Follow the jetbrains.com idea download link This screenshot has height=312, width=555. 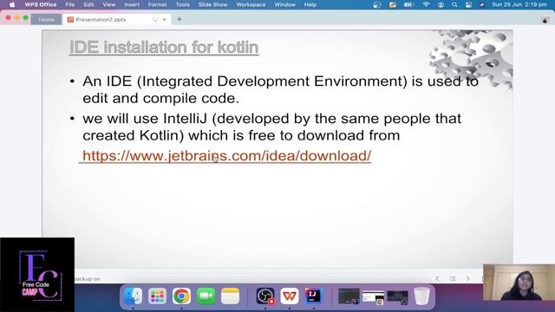coord(226,156)
